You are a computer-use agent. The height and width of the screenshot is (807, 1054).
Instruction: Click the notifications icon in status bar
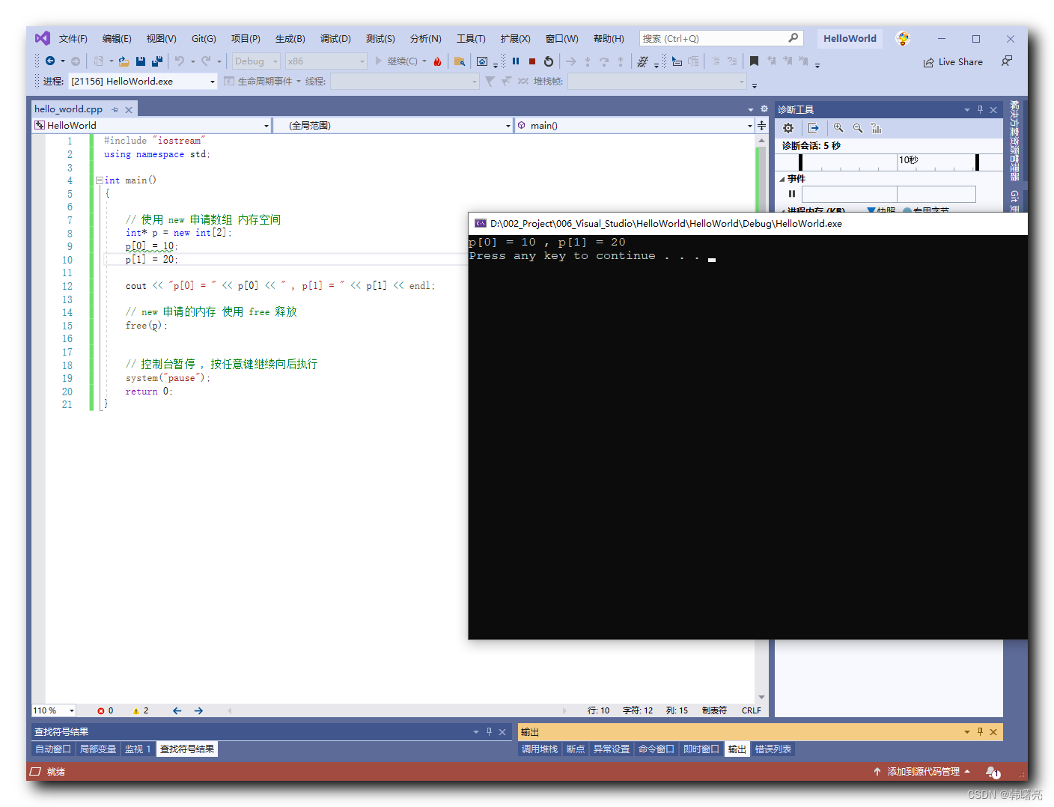993,772
